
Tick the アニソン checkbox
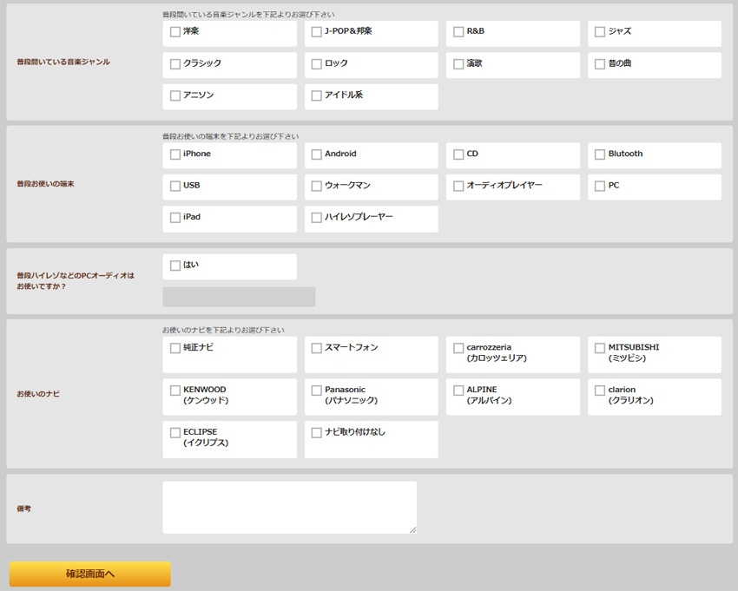click(175, 95)
